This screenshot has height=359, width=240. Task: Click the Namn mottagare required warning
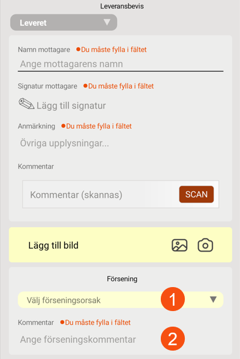pyautogui.click(x=112, y=50)
